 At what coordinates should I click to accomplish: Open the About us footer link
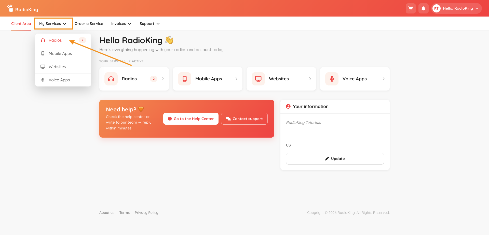pos(107,213)
